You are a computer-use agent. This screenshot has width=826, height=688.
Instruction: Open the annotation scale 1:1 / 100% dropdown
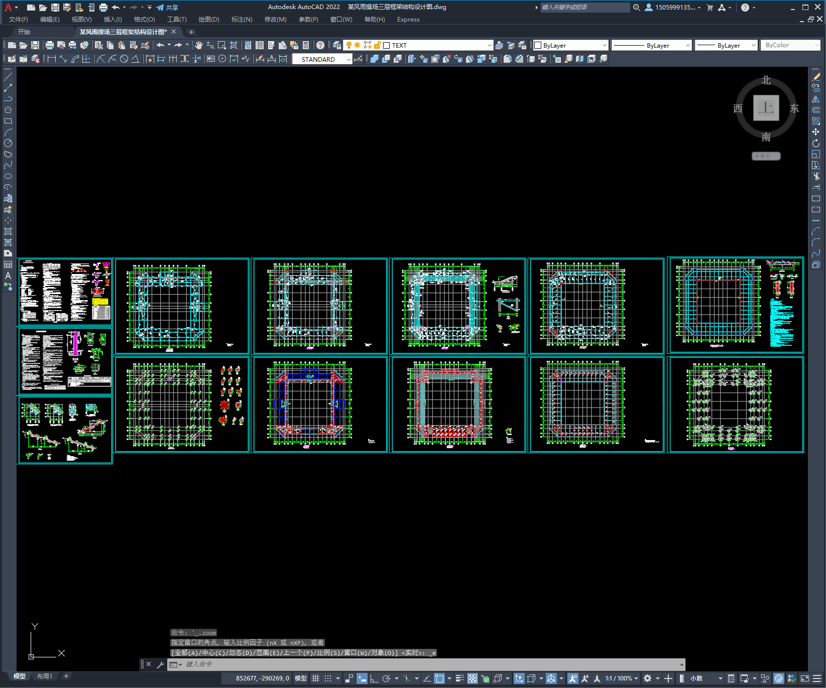click(622, 678)
